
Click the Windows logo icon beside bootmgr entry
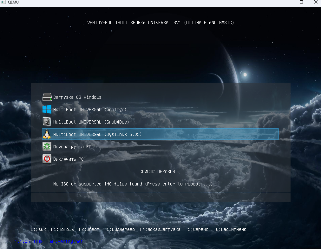(x=47, y=109)
